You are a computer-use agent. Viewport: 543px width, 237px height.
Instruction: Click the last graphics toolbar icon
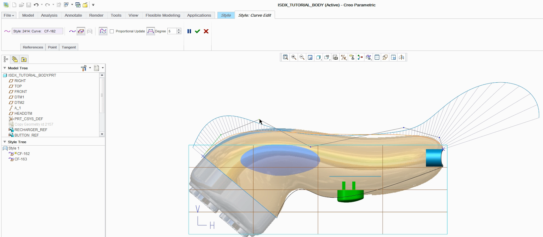coord(402,57)
